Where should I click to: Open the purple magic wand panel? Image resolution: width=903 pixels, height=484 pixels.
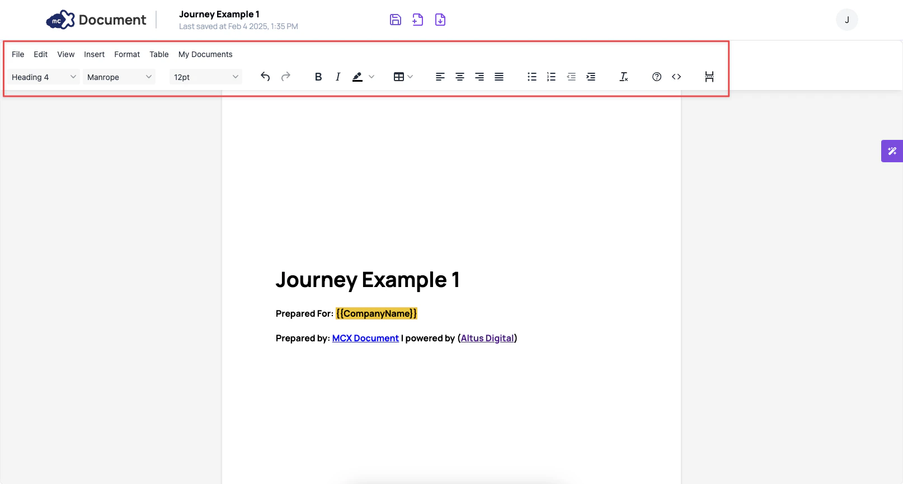[892, 151]
